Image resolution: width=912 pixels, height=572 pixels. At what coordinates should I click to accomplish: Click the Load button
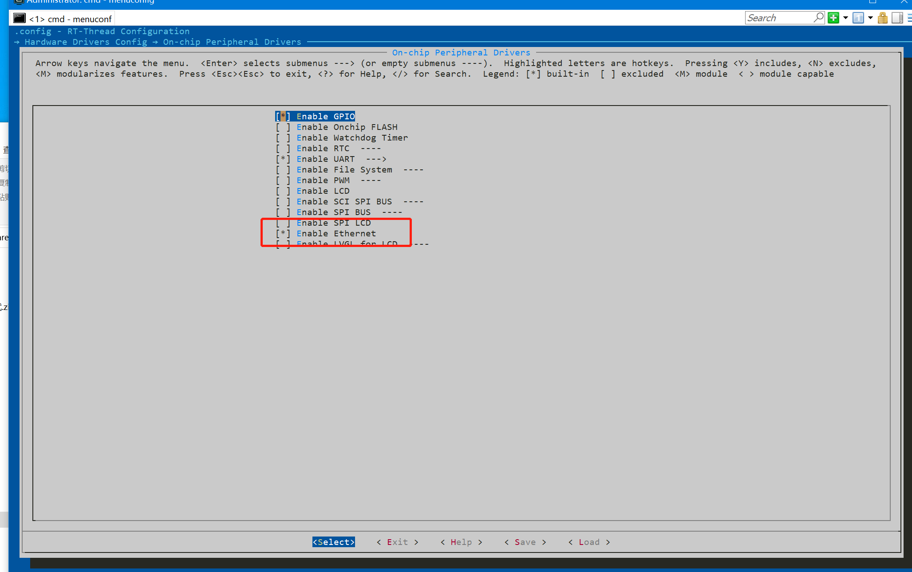click(x=589, y=542)
